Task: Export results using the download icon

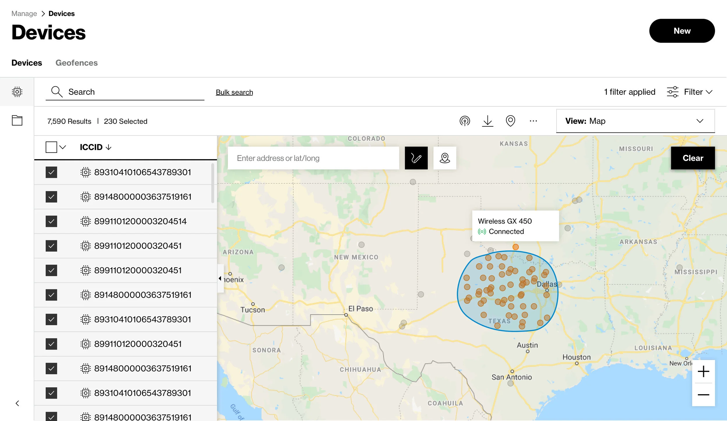Action: [x=487, y=121]
